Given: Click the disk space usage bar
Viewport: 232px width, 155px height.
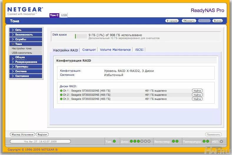Looking at the screenshot, I should coord(81,36).
